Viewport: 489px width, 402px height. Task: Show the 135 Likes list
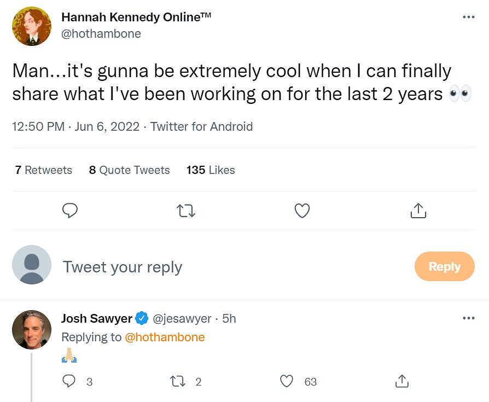tap(211, 170)
